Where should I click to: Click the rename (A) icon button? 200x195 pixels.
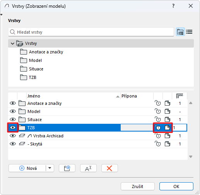(88, 168)
